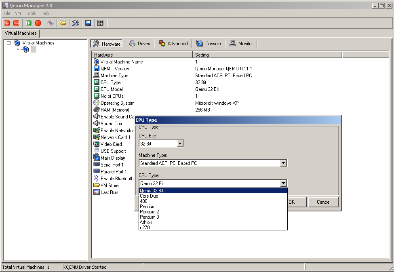The width and height of the screenshot is (394, 272).
Task: Switch to the Advanced tab
Action: [x=173, y=44]
